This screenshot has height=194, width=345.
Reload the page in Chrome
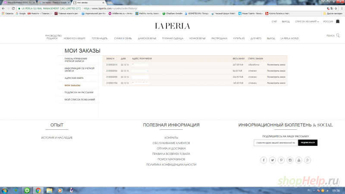[x=13, y=8]
